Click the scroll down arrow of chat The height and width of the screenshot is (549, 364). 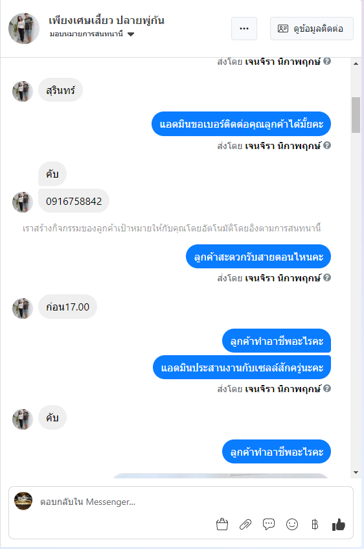[x=356, y=473]
